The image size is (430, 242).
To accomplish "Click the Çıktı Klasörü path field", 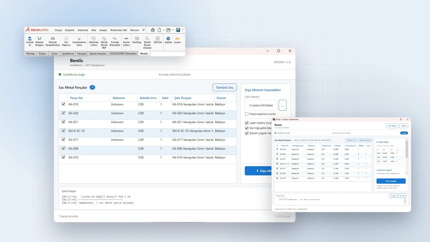I will 261,105.
